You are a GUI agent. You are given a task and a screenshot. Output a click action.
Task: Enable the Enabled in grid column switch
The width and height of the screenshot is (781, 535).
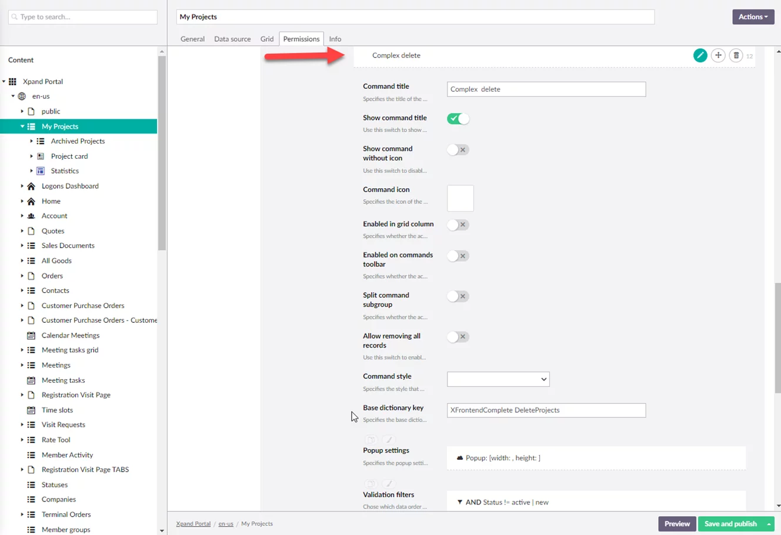pyautogui.click(x=458, y=225)
